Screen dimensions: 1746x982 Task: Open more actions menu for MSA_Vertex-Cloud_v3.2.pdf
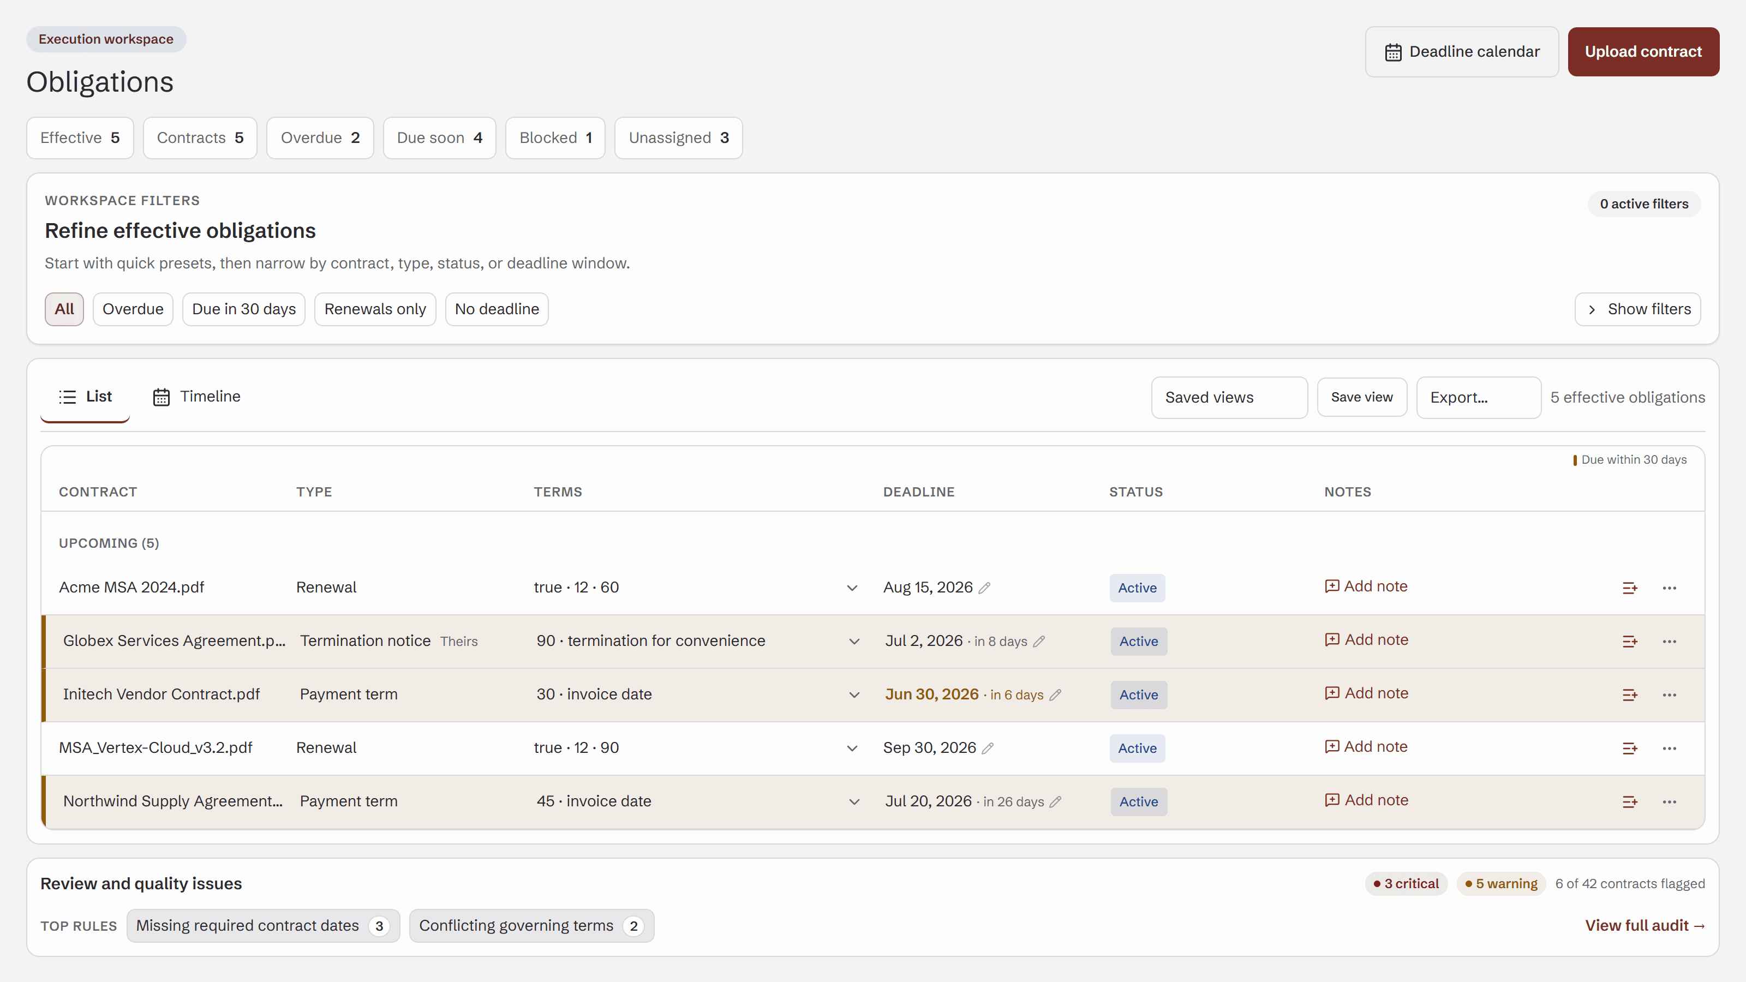pyautogui.click(x=1670, y=748)
